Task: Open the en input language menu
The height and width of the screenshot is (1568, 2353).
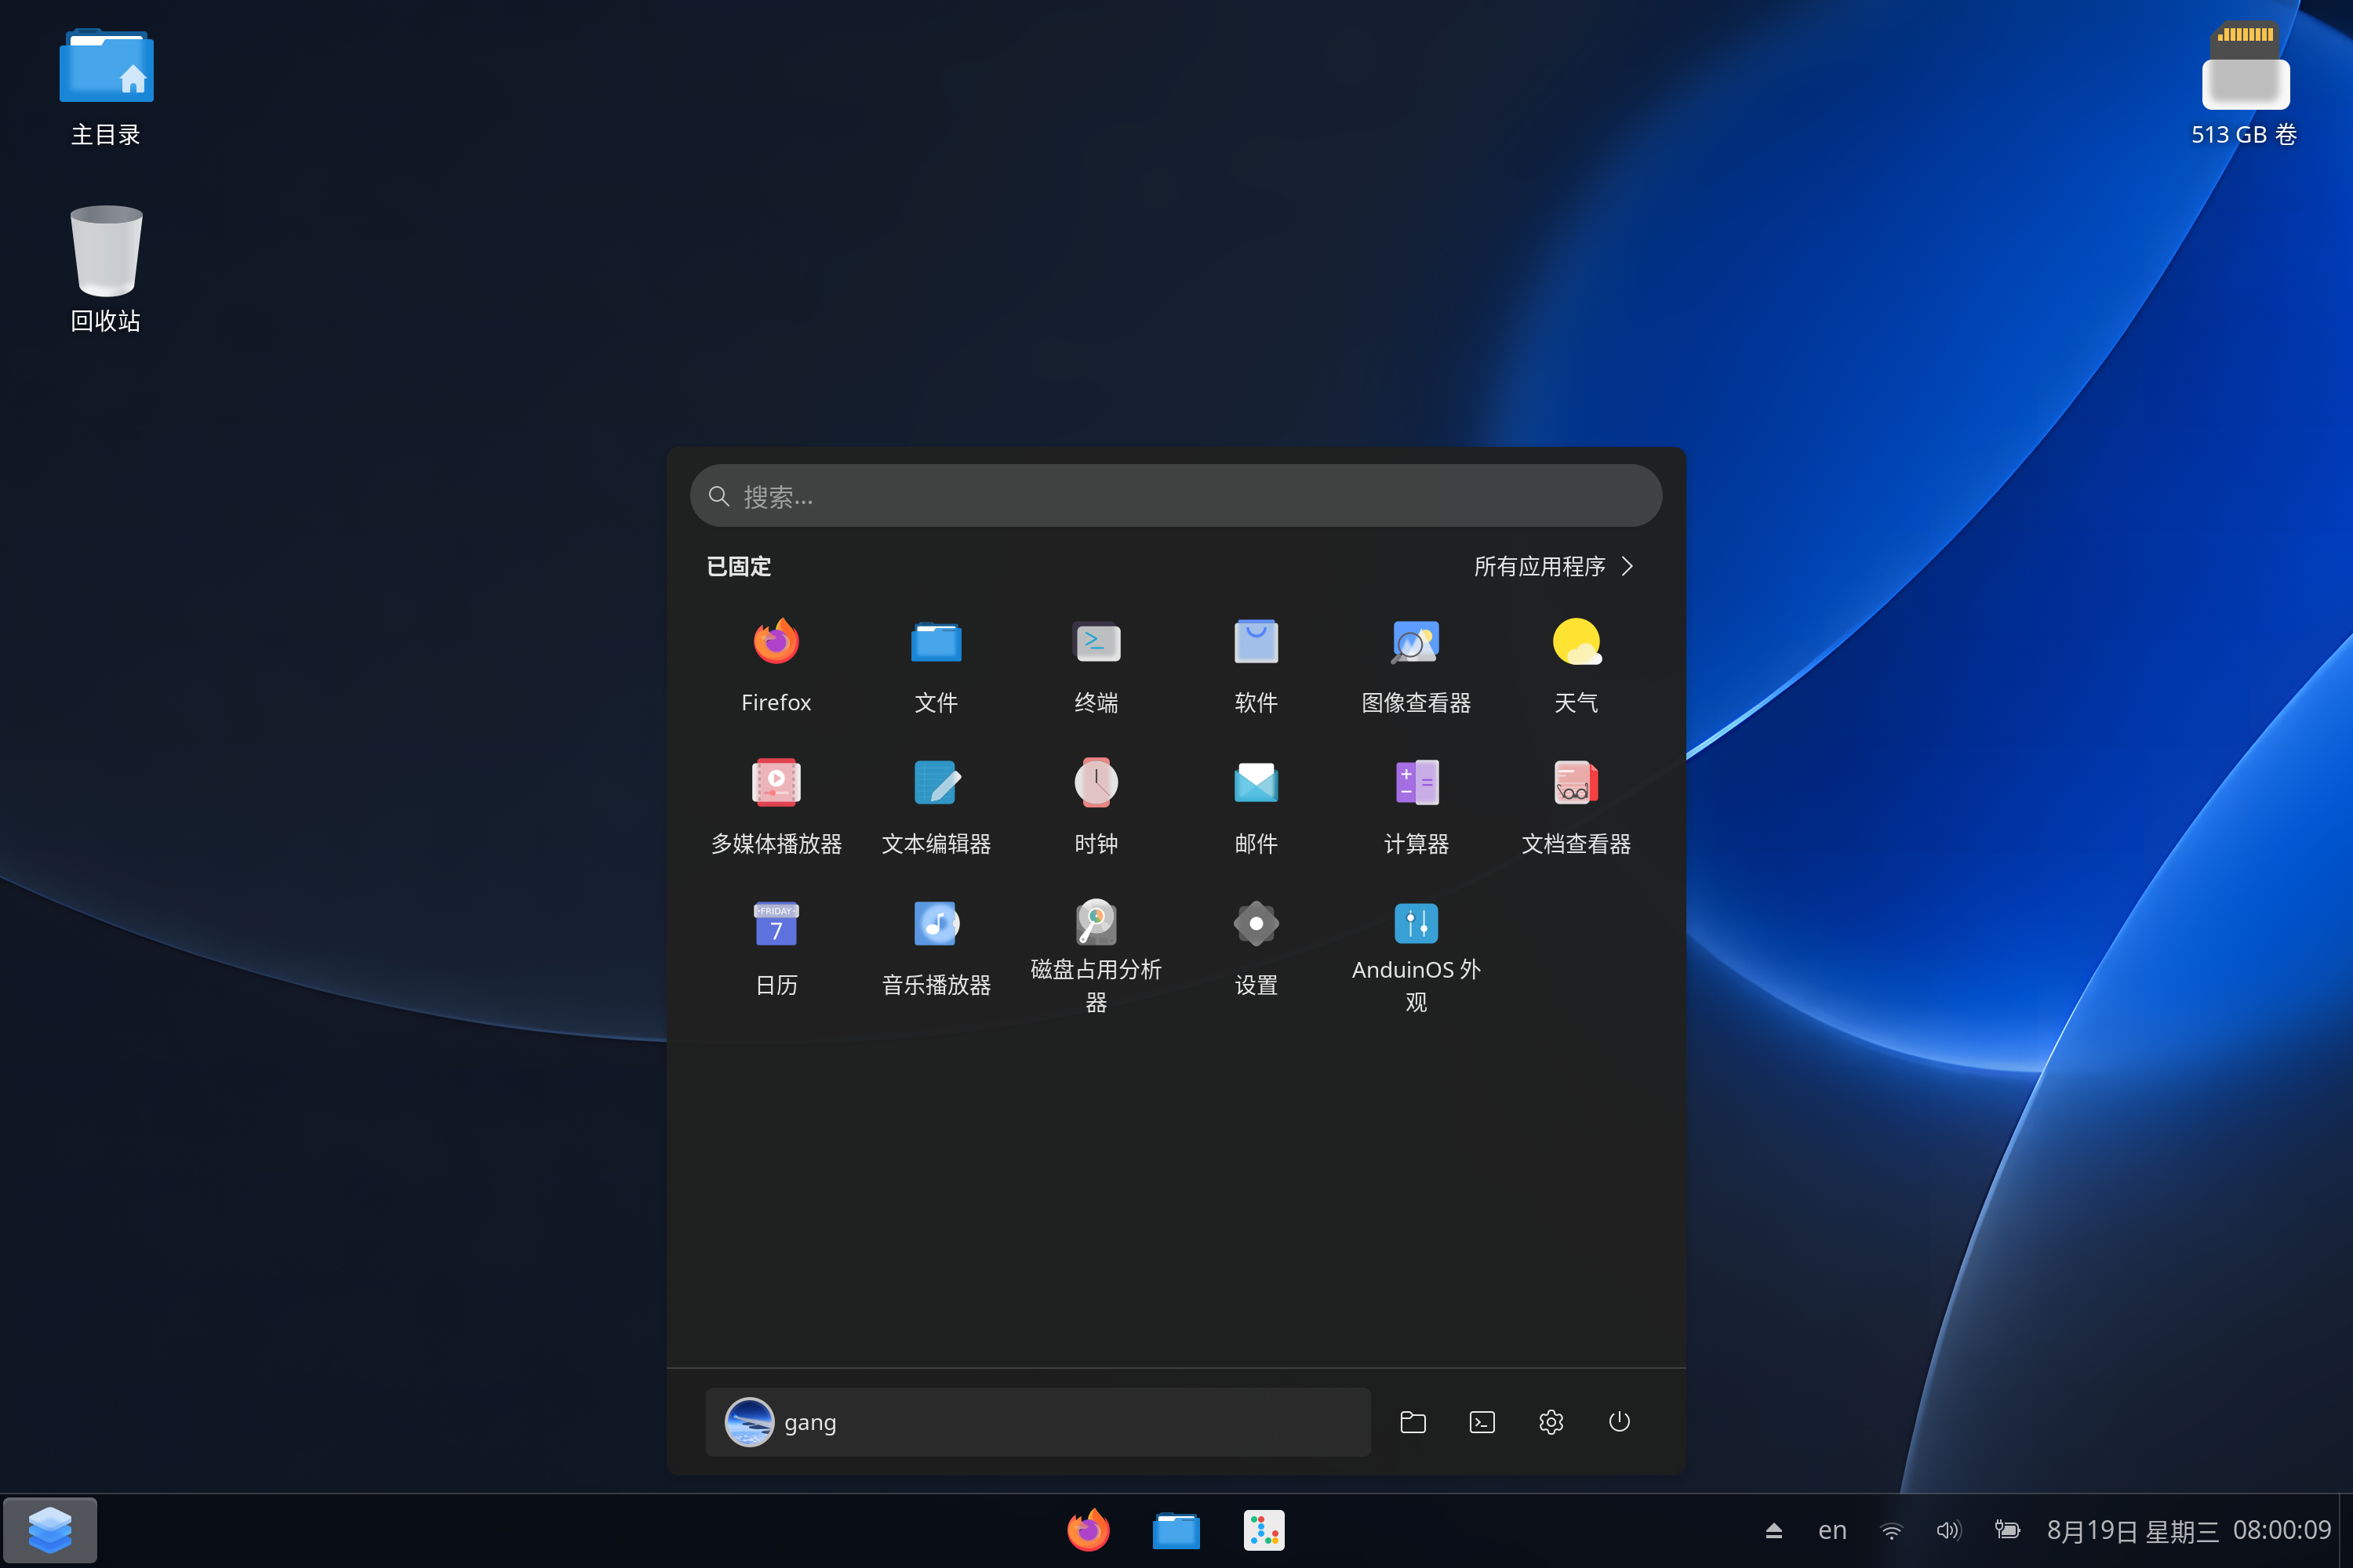Action: [1833, 1530]
